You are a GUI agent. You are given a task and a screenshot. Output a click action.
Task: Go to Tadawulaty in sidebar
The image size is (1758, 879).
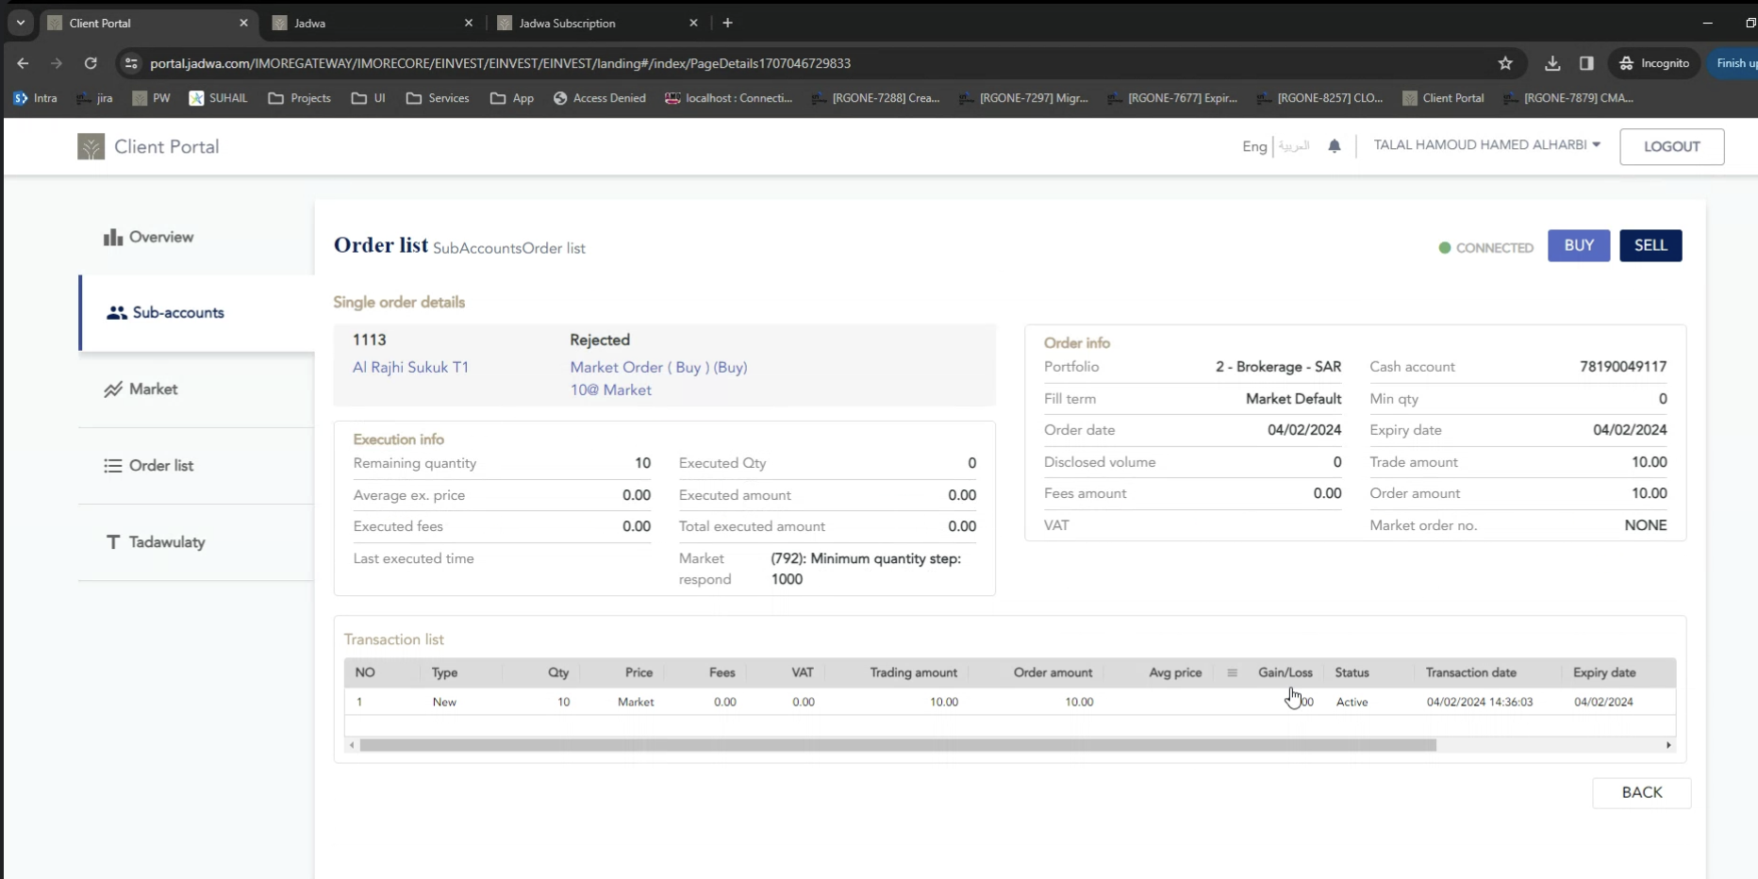(x=155, y=542)
